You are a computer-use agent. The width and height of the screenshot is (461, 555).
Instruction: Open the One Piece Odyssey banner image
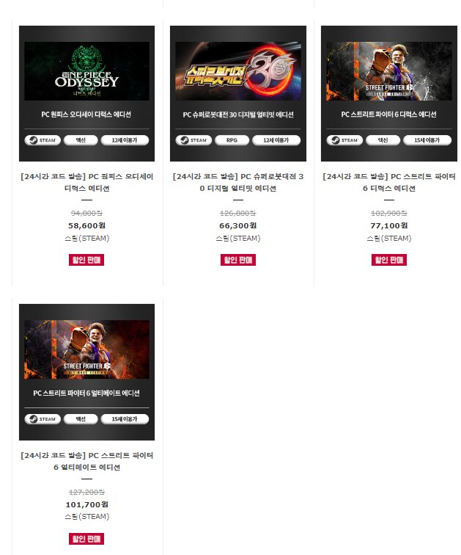(87, 71)
